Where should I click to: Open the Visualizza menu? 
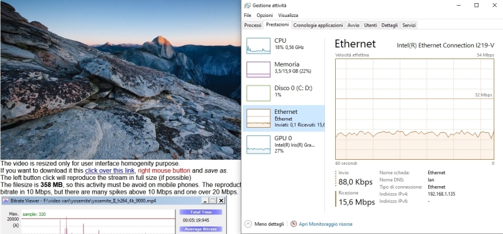pyautogui.click(x=288, y=15)
